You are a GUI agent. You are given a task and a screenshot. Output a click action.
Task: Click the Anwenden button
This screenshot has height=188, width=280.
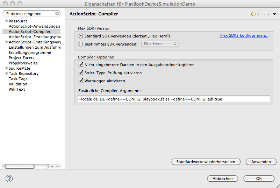tap(261, 162)
